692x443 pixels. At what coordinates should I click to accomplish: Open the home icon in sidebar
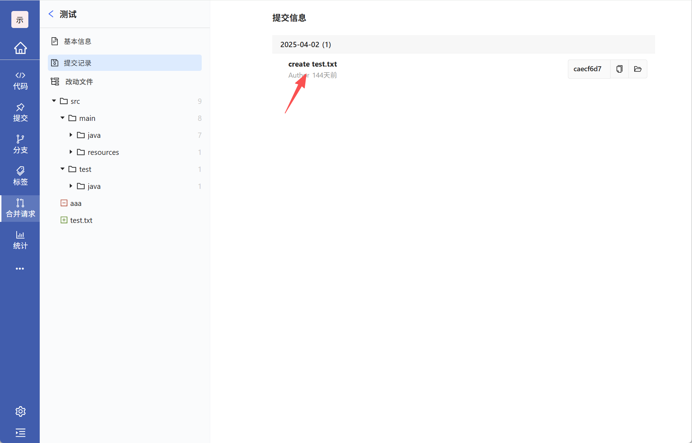(x=20, y=48)
